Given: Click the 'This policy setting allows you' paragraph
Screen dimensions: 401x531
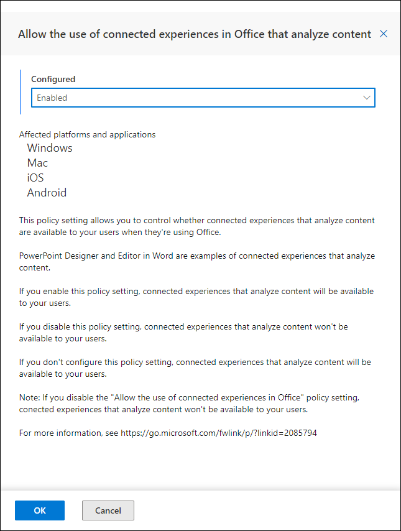Looking at the screenshot, I should (x=197, y=226).
